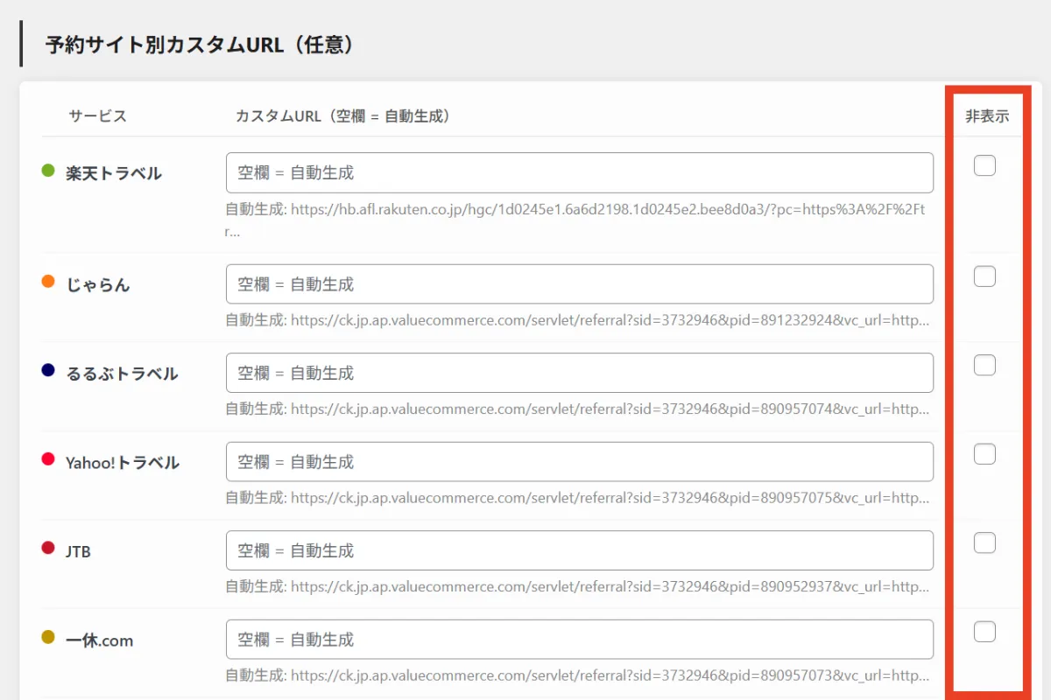Click the るるぶトラベル service label
1051x700 pixels.
122,374
